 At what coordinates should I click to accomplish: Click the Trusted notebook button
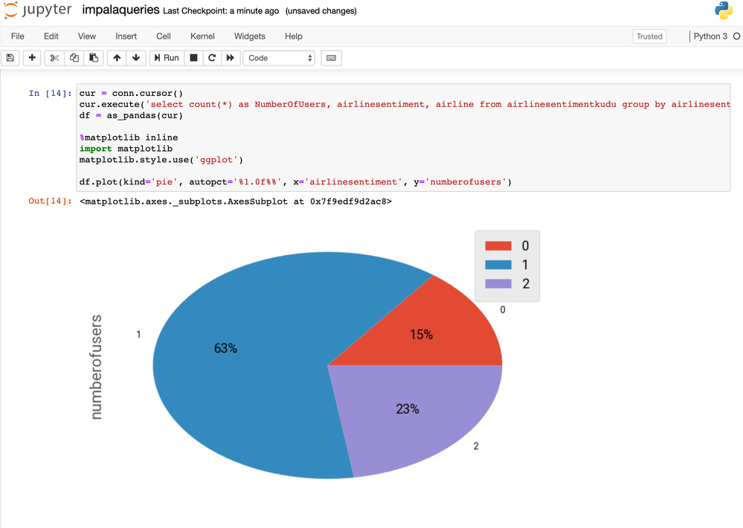649,36
